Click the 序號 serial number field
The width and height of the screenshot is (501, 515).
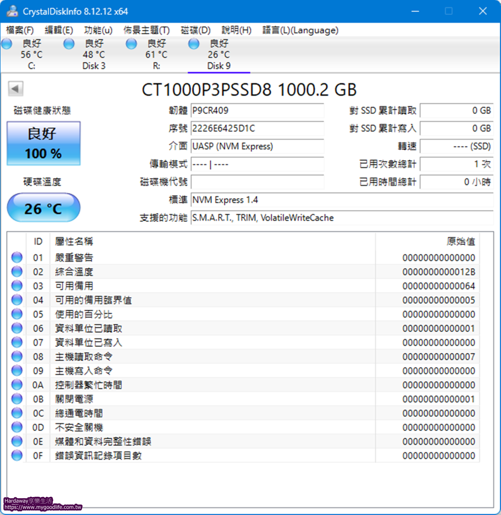[x=257, y=128]
